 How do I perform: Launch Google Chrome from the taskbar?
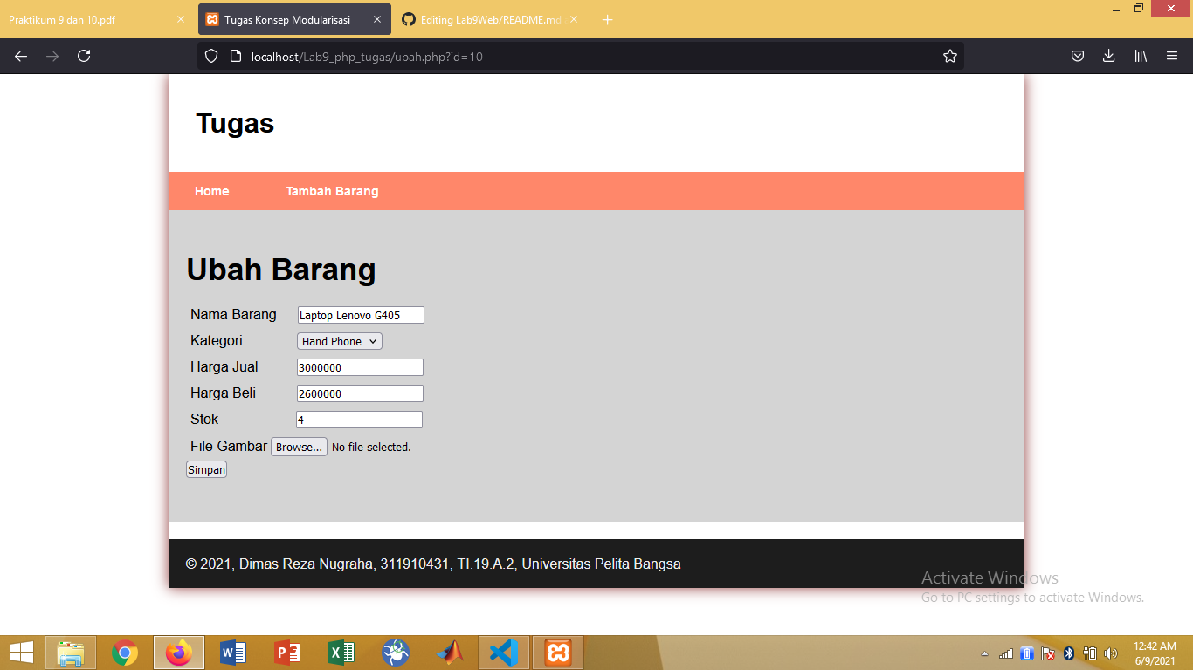coord(125,653)
